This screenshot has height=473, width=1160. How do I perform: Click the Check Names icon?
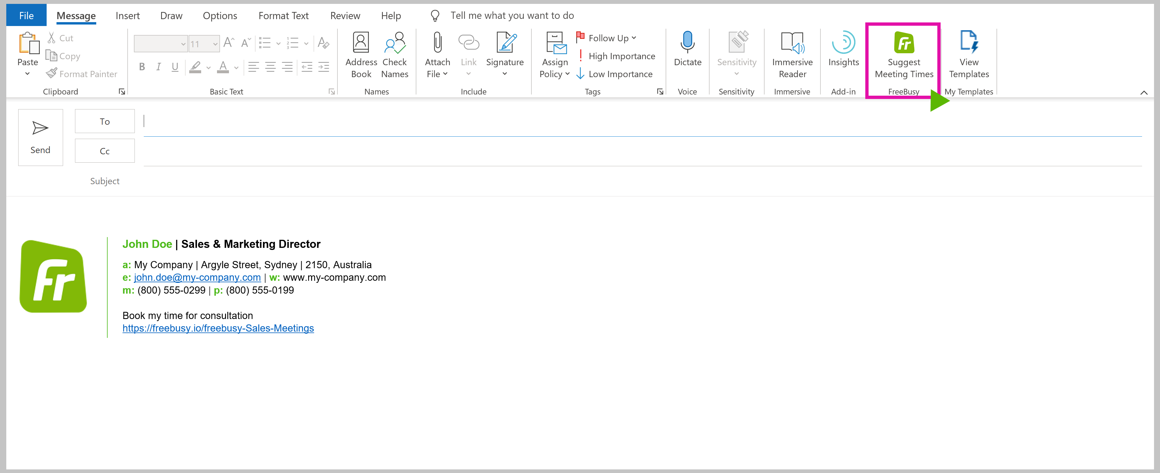pos(395,54)
